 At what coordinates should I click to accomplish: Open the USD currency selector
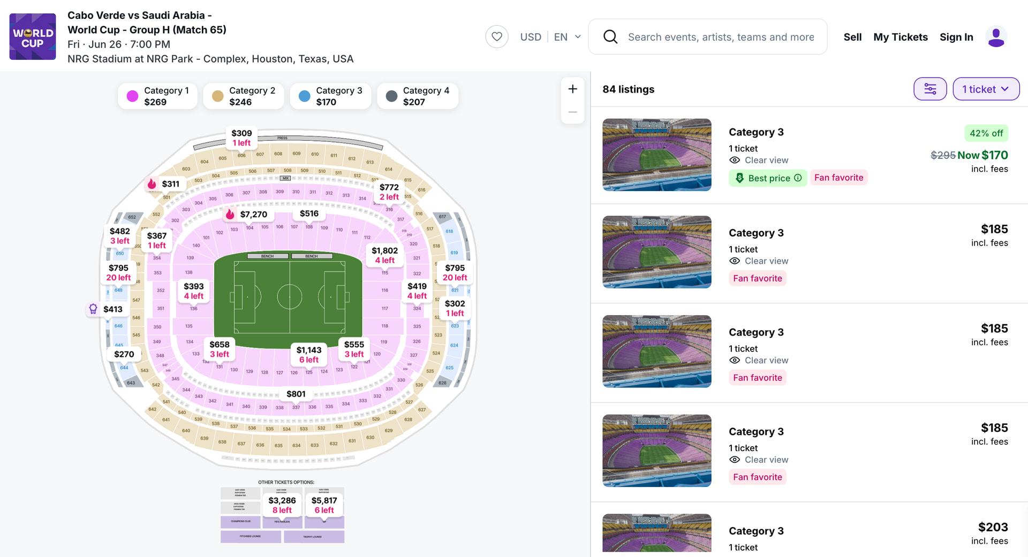point(531,37)
